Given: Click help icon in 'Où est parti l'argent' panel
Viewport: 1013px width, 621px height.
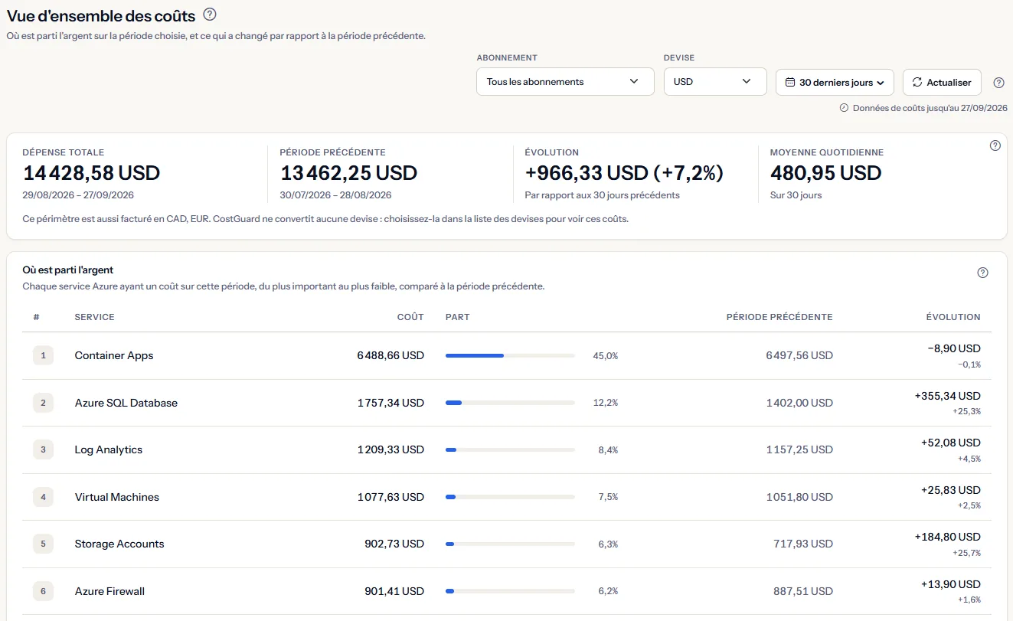Looking at the screenshot, I should 983,273.
